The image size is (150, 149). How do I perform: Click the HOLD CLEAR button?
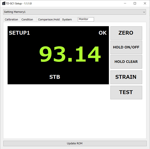(x=126, y=62)
